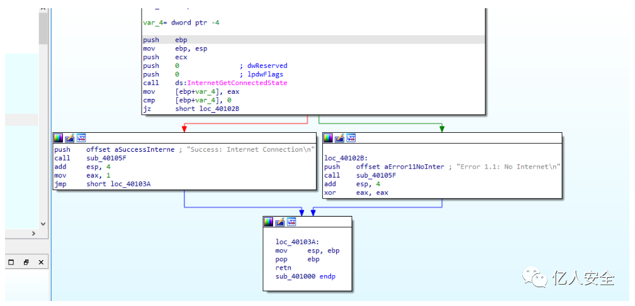The width and height of the screenshot is (635, 306).
Task: Click the loc_40103A: label
Action: (x=296, y=242)
